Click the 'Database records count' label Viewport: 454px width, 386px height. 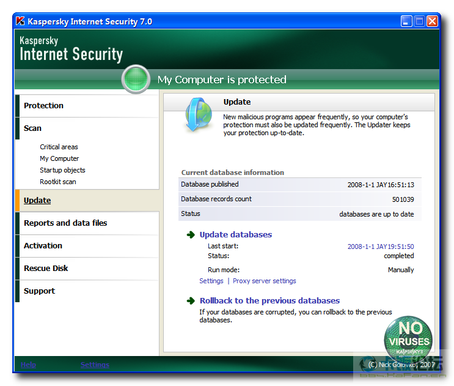216,199
